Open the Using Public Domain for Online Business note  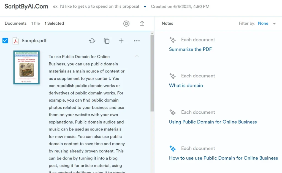coord(213,122)
